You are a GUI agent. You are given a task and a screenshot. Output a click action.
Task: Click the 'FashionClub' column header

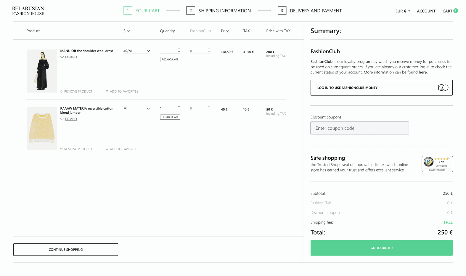click(200, 31)
